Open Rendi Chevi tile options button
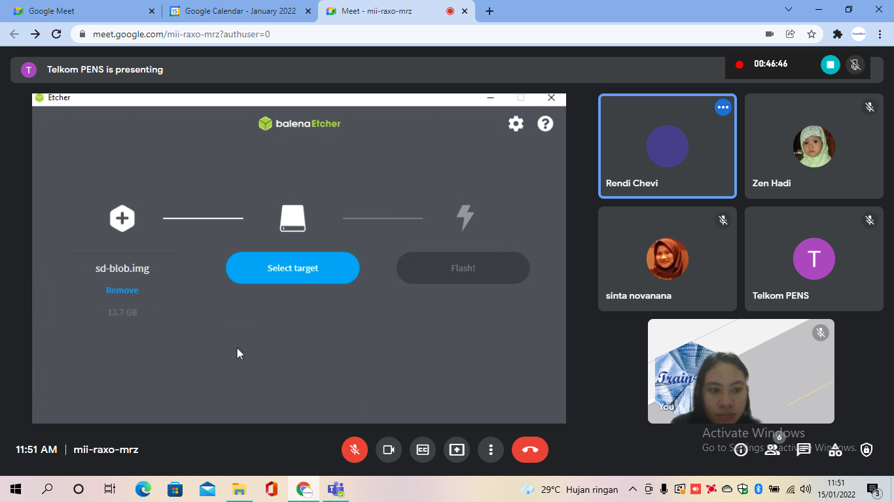Viewport: 894px width, 502px height. pyautogui.click(x=723, y=107)
